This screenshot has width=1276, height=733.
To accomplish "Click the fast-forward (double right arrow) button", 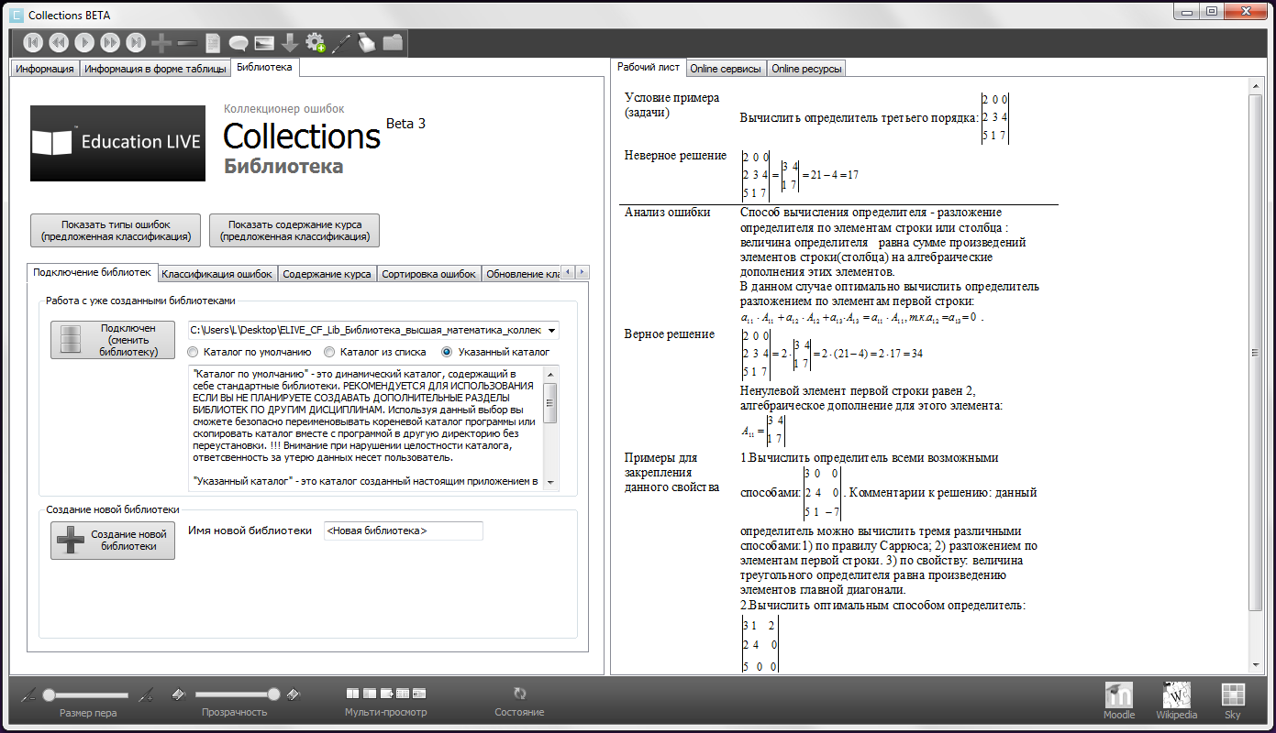I will [110, 42].
